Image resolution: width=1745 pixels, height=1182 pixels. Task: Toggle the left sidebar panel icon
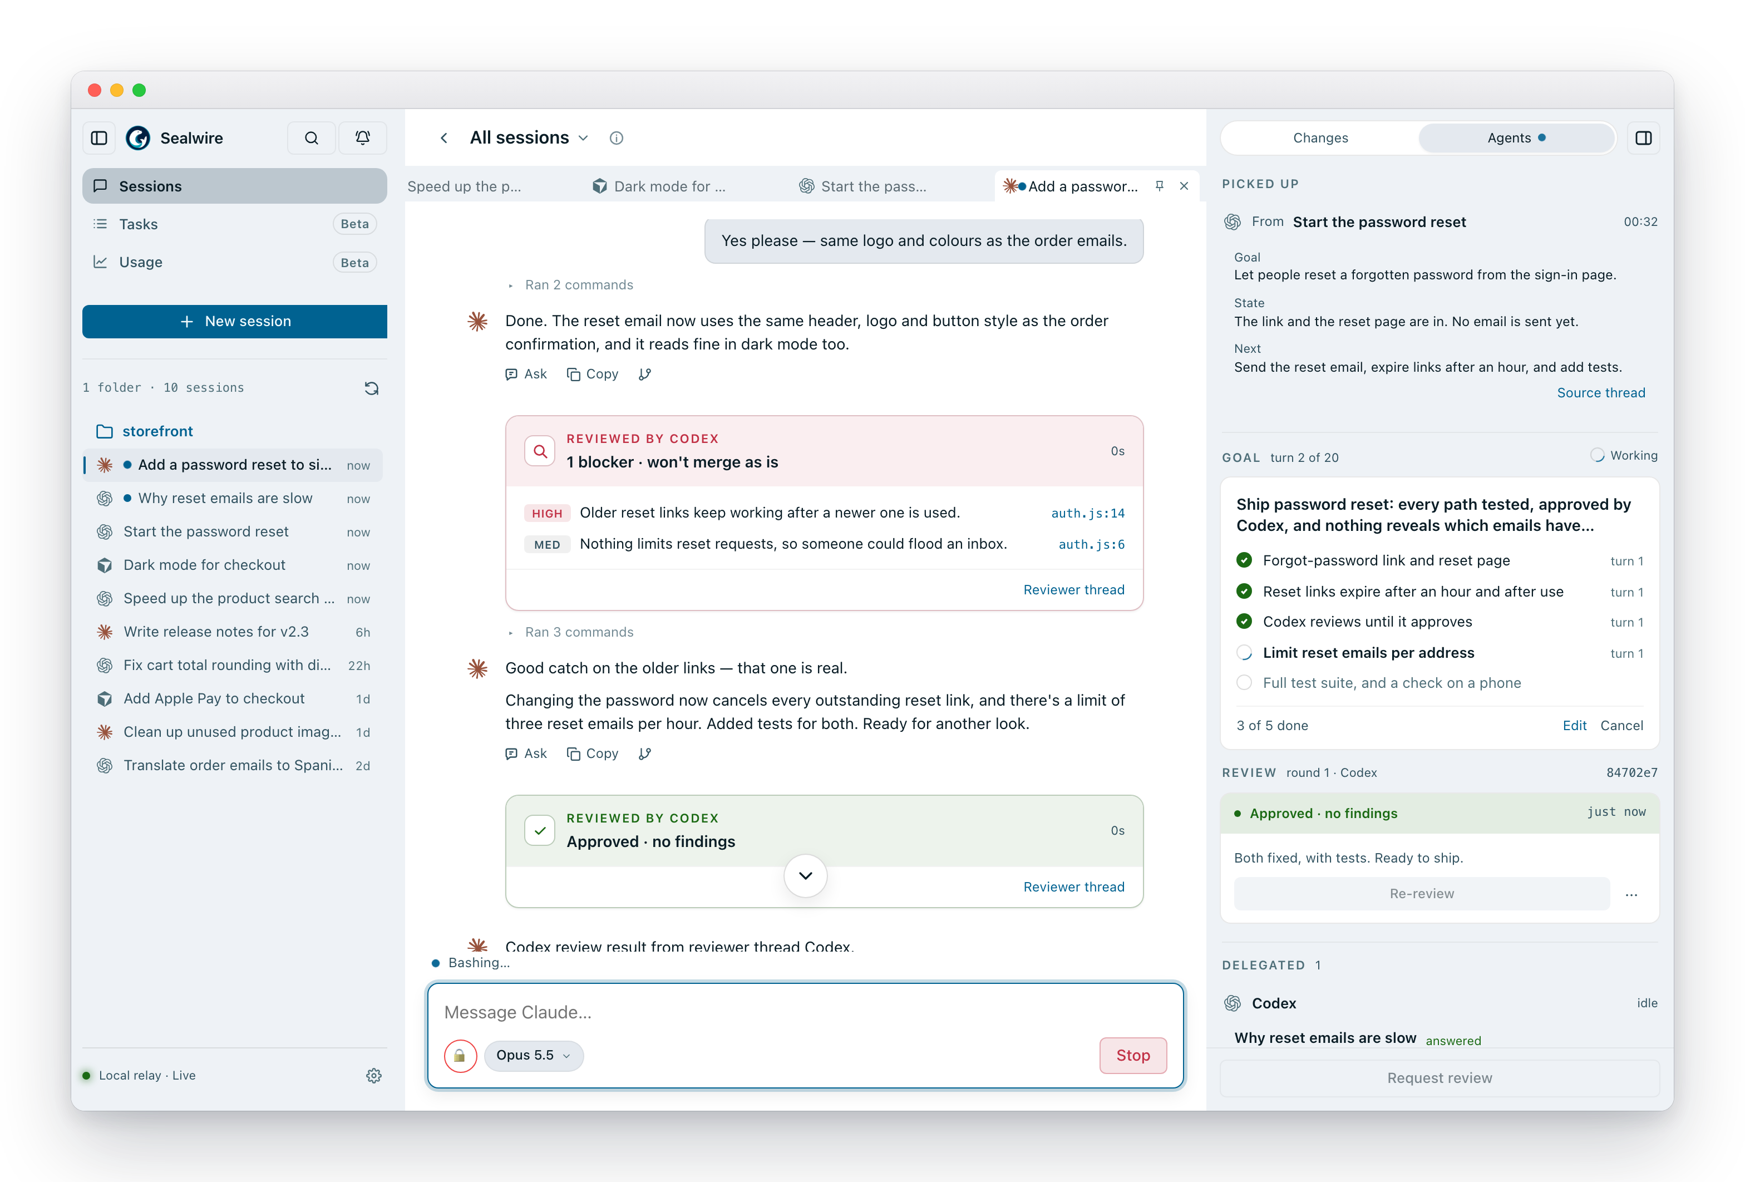coord(99,138)
